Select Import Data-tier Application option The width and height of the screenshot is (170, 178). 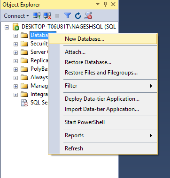coord(103,109)
